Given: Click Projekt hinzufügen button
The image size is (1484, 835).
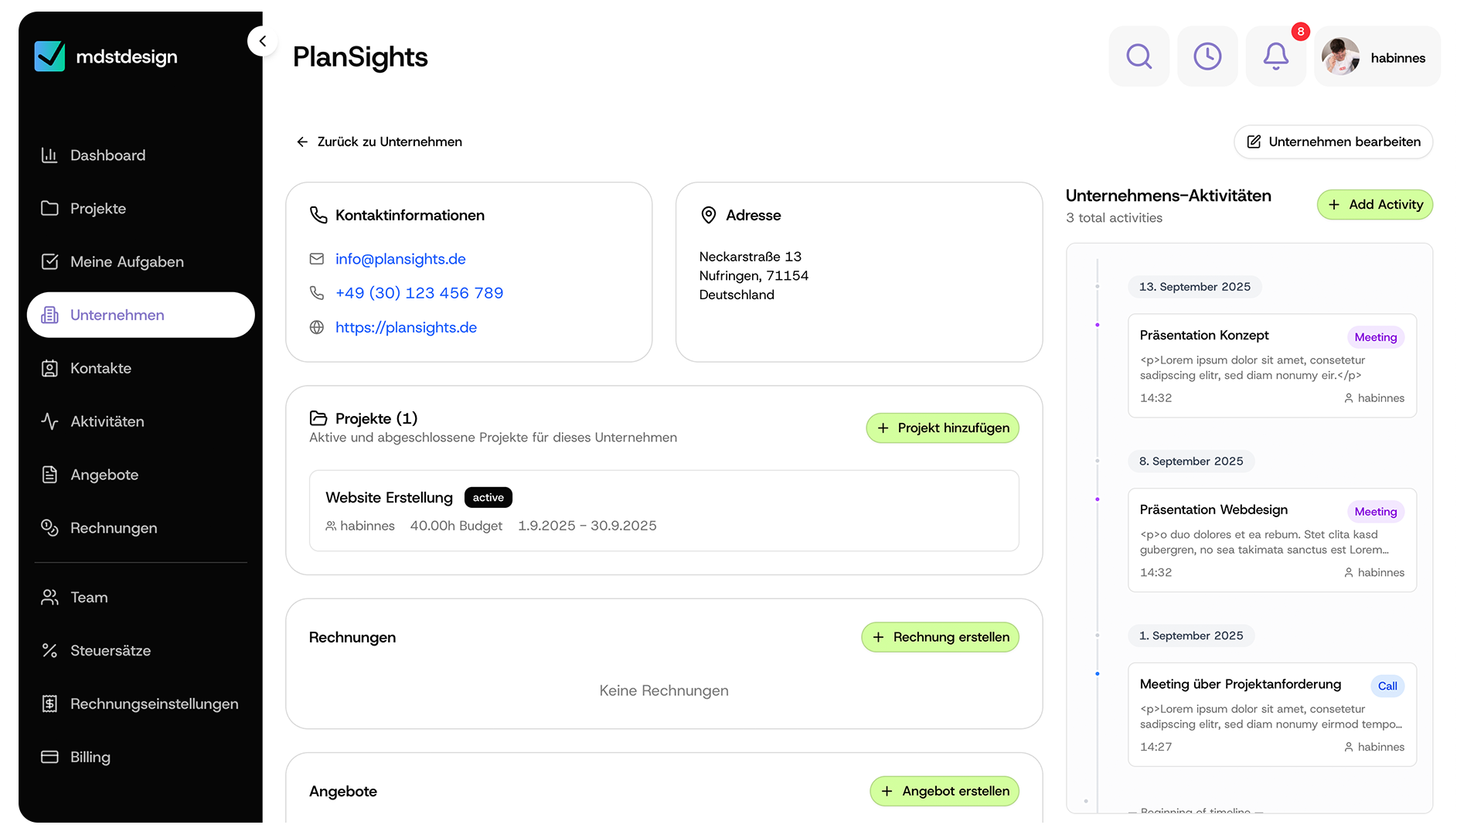Looking at the screenshot, I should click(x=942, y=428).
